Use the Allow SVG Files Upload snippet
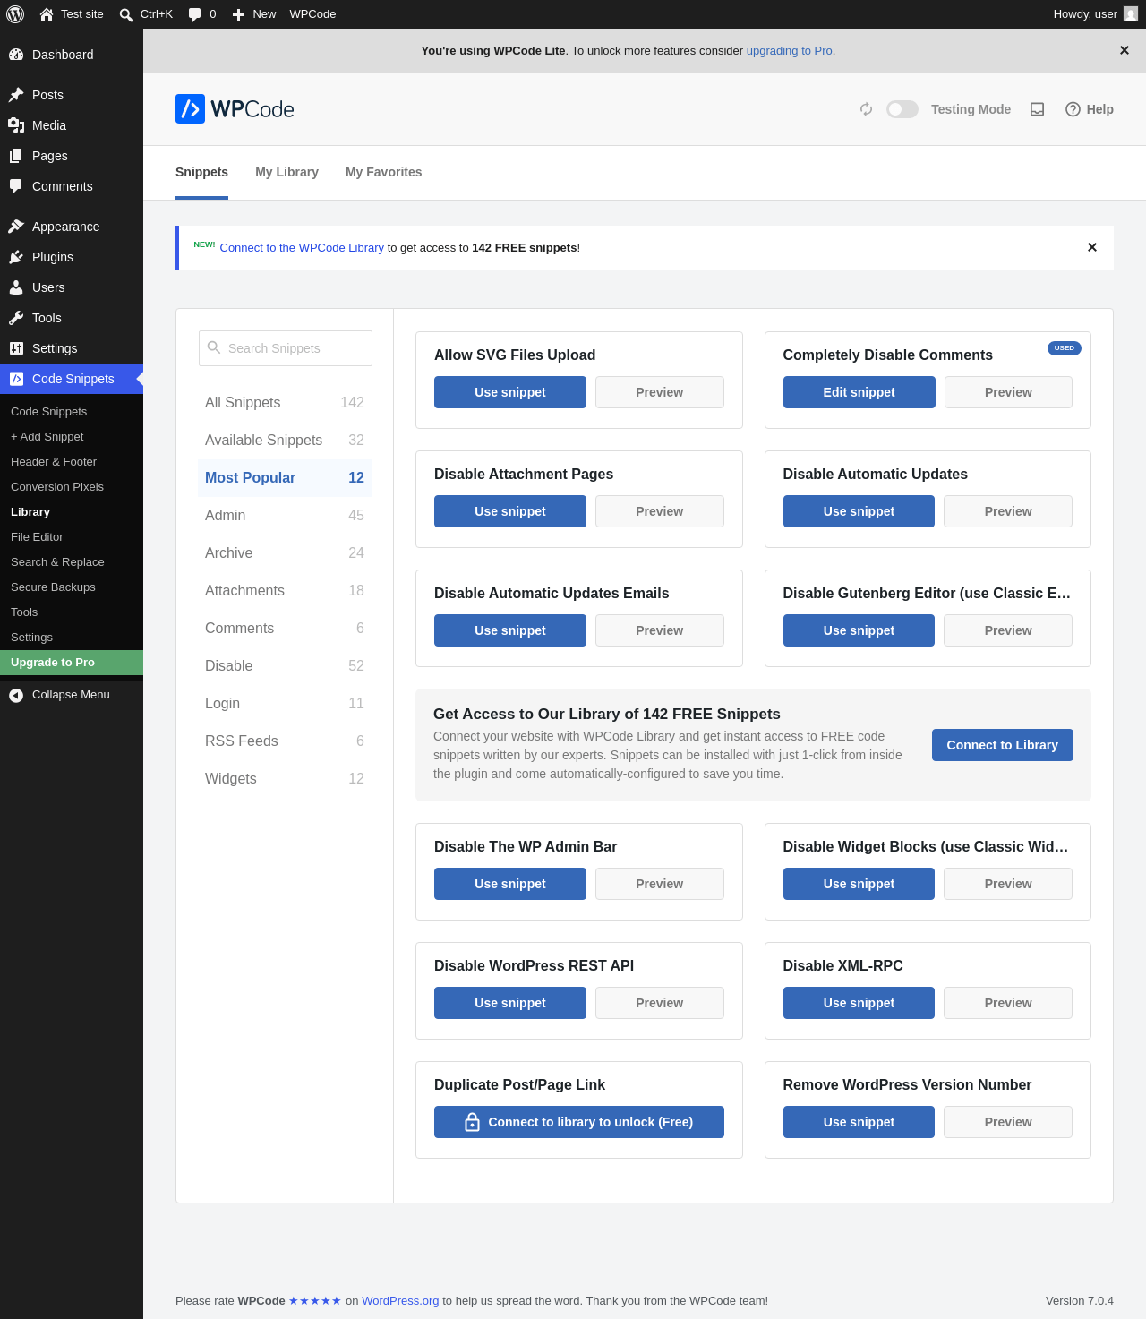This screenshot has height=1319, width=1146. coord(510,392)
